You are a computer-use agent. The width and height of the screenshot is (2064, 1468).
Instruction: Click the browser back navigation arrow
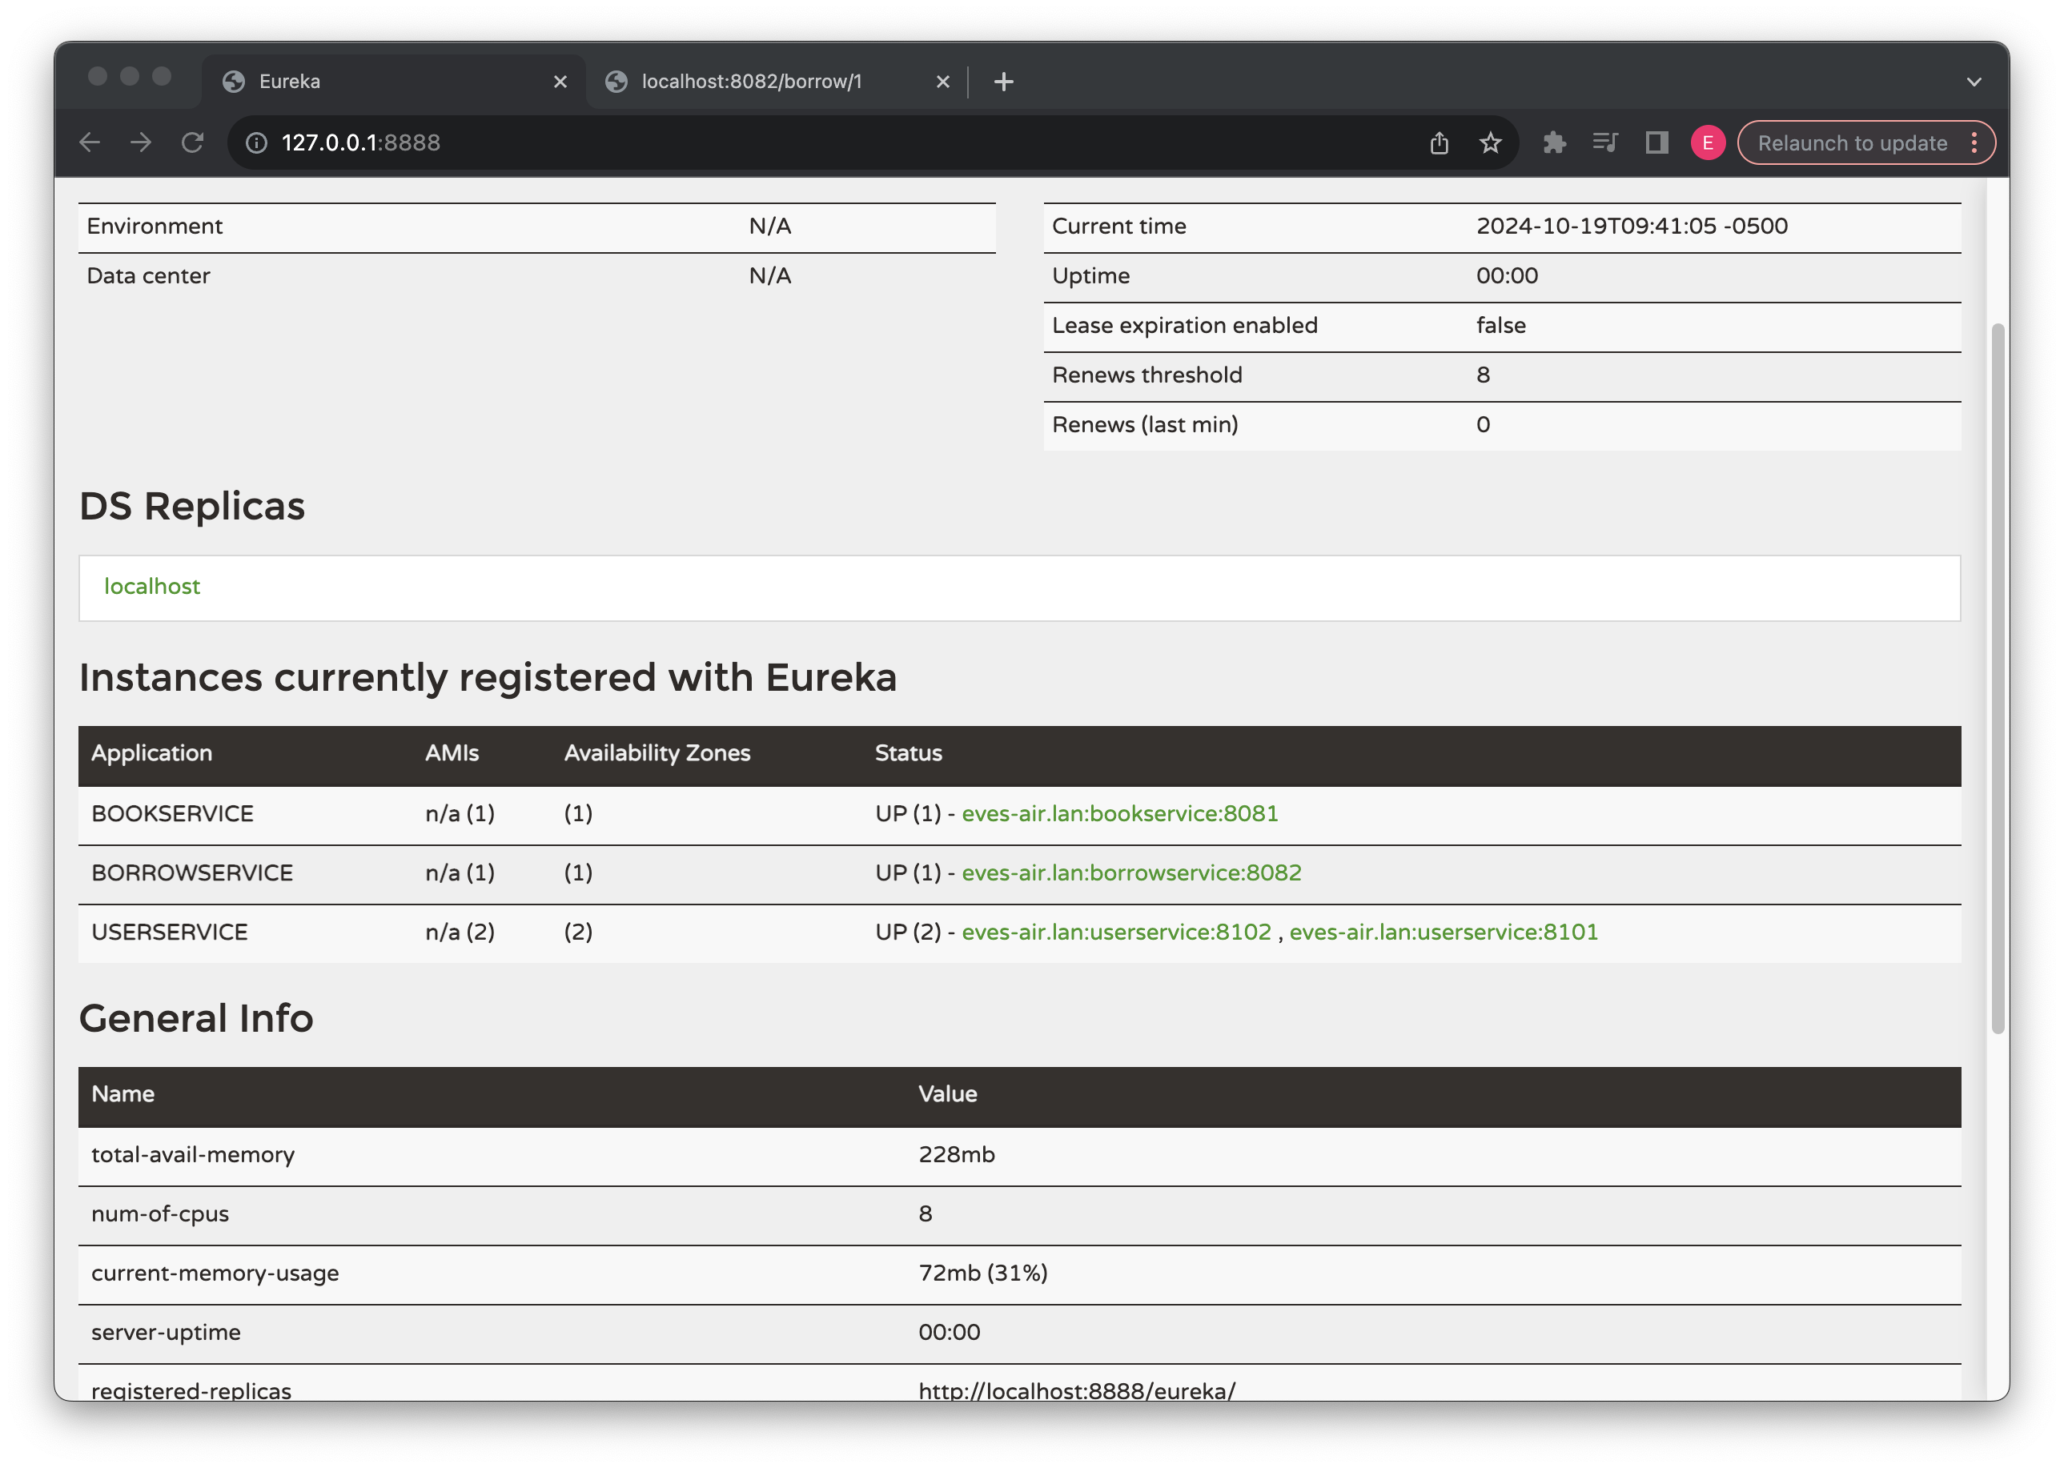[x=90, y=142]
